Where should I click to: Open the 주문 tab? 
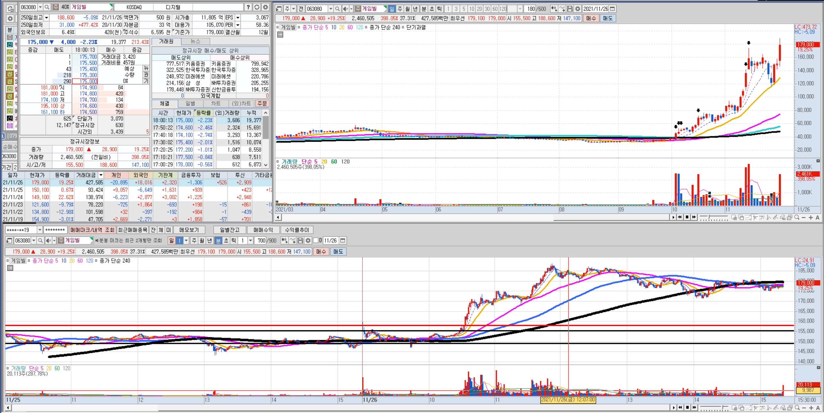pos(262,103)
